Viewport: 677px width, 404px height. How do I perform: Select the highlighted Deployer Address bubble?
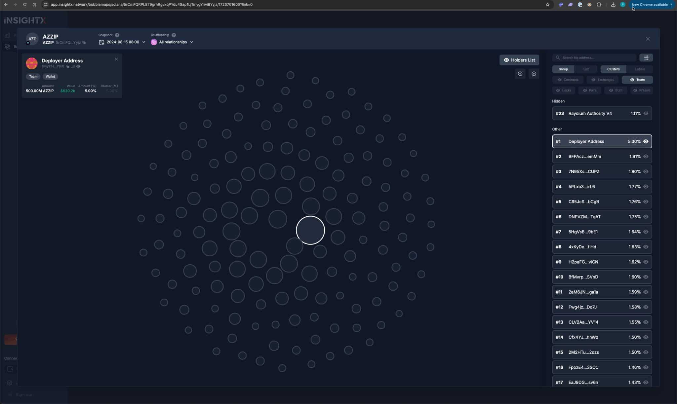[x=310, y=230]
